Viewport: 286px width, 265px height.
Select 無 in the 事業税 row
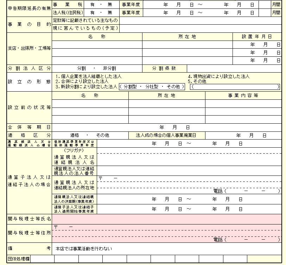click(110, 5)
